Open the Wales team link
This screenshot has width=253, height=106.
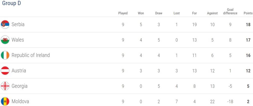(18, 40)
